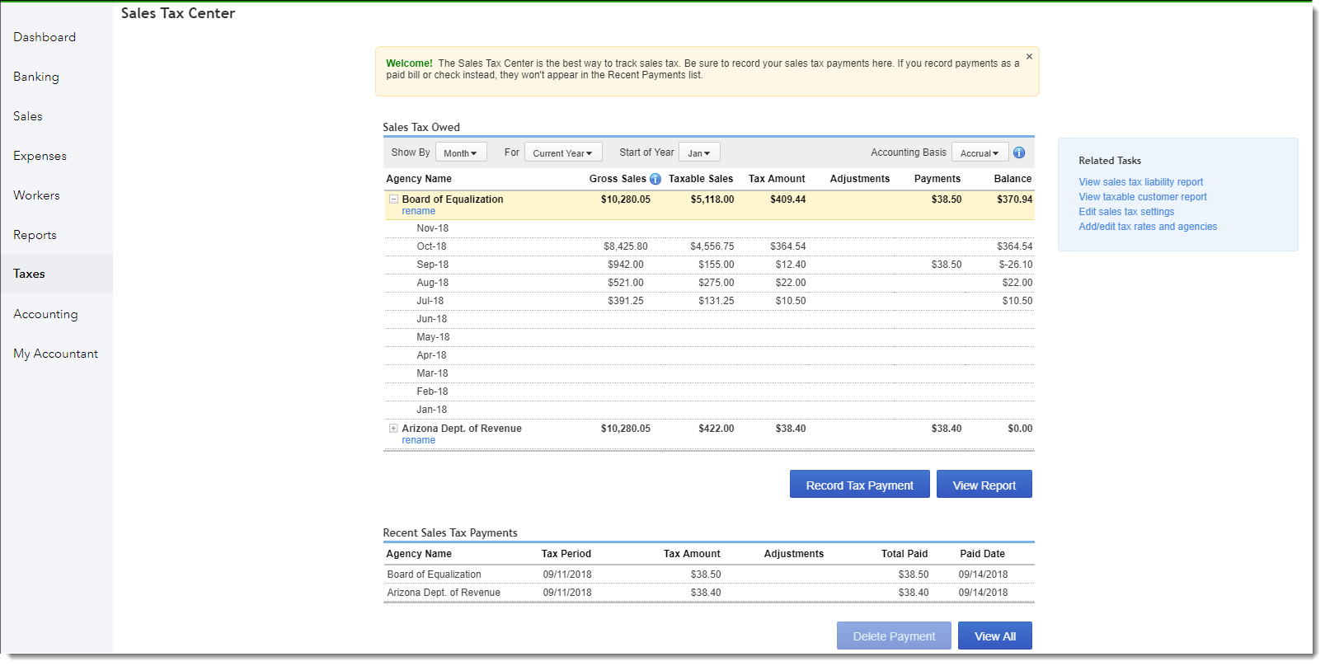1325x666 pixels.
Task: Select the Jul-18 month row
Action: pos(709,301)
